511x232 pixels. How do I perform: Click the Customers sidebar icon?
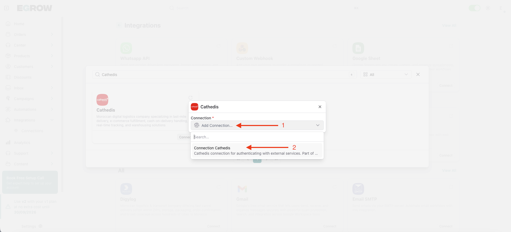8,67
